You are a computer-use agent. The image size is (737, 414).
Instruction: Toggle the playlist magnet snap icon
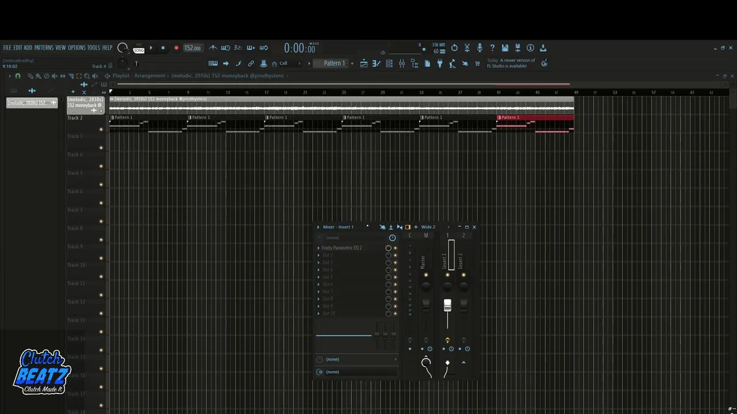tap(18, 75)
